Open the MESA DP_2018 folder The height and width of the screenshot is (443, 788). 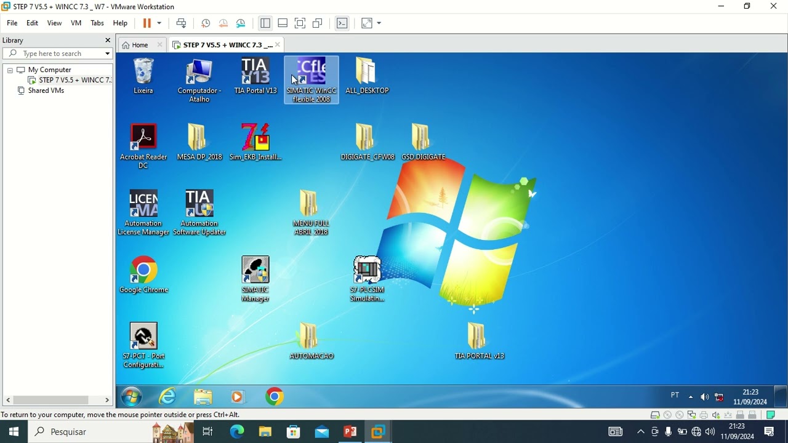coord(199,142)
